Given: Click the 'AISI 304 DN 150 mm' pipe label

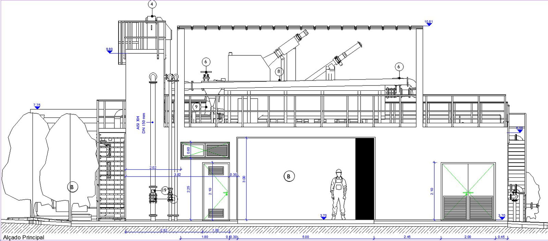Looking at the screenshot, I should (x=141, y=123).
